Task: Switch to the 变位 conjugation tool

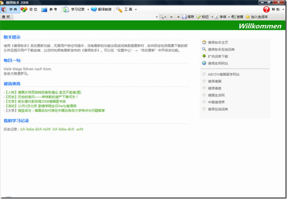Action: (30, 10)
